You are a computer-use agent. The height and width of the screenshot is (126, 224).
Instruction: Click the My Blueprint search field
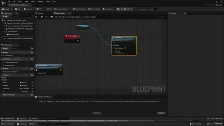[20, 48]
